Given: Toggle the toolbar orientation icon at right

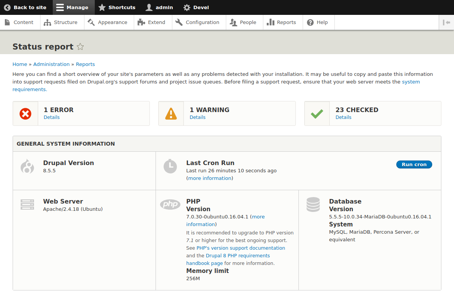Looking at the screenshot, I should click(x=446, y=22).
